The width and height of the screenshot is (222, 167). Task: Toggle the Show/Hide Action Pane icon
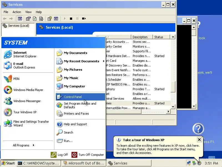[x=56, y=19]
